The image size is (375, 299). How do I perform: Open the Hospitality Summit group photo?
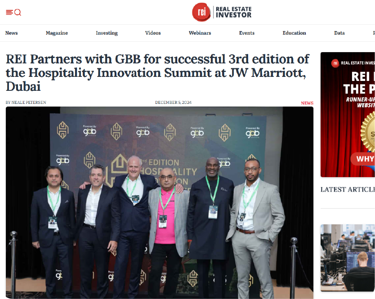point(160,202)
